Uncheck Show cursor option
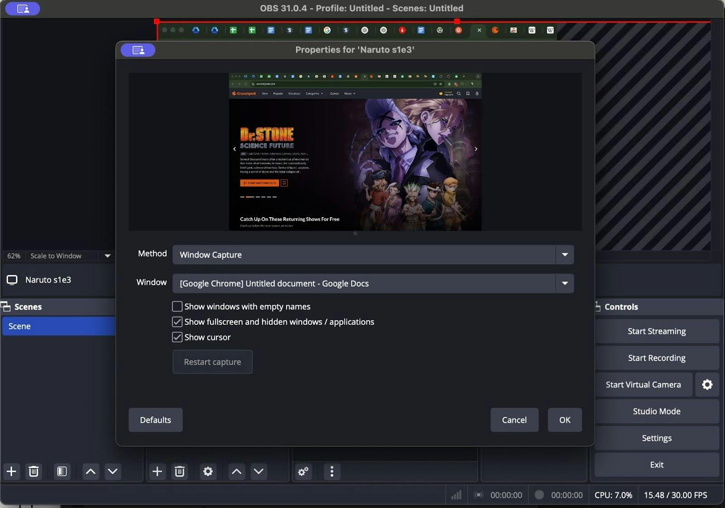Viewport: 725px width, 508px height. [177, 337]
